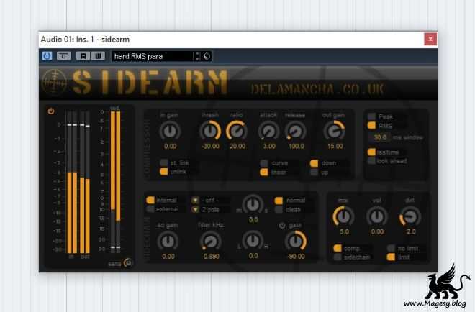Click the A/B compare button in host toolbar
The width and height of the screenshot is (475, 312).
(63, 56)
